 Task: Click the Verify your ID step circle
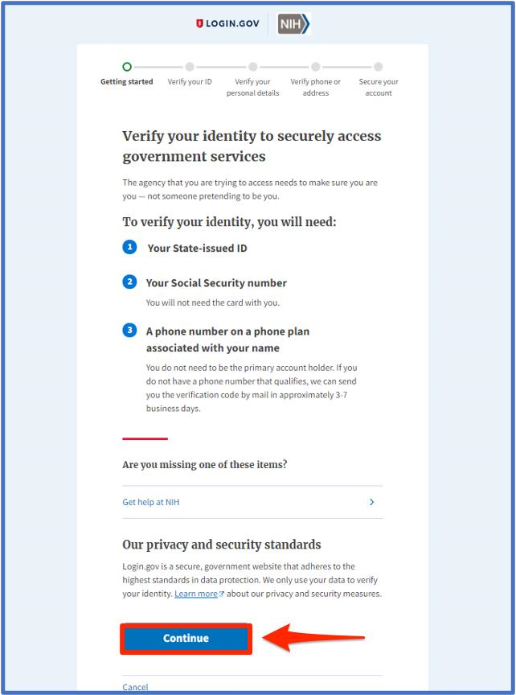pyautogui.click(x=190, y=67)
